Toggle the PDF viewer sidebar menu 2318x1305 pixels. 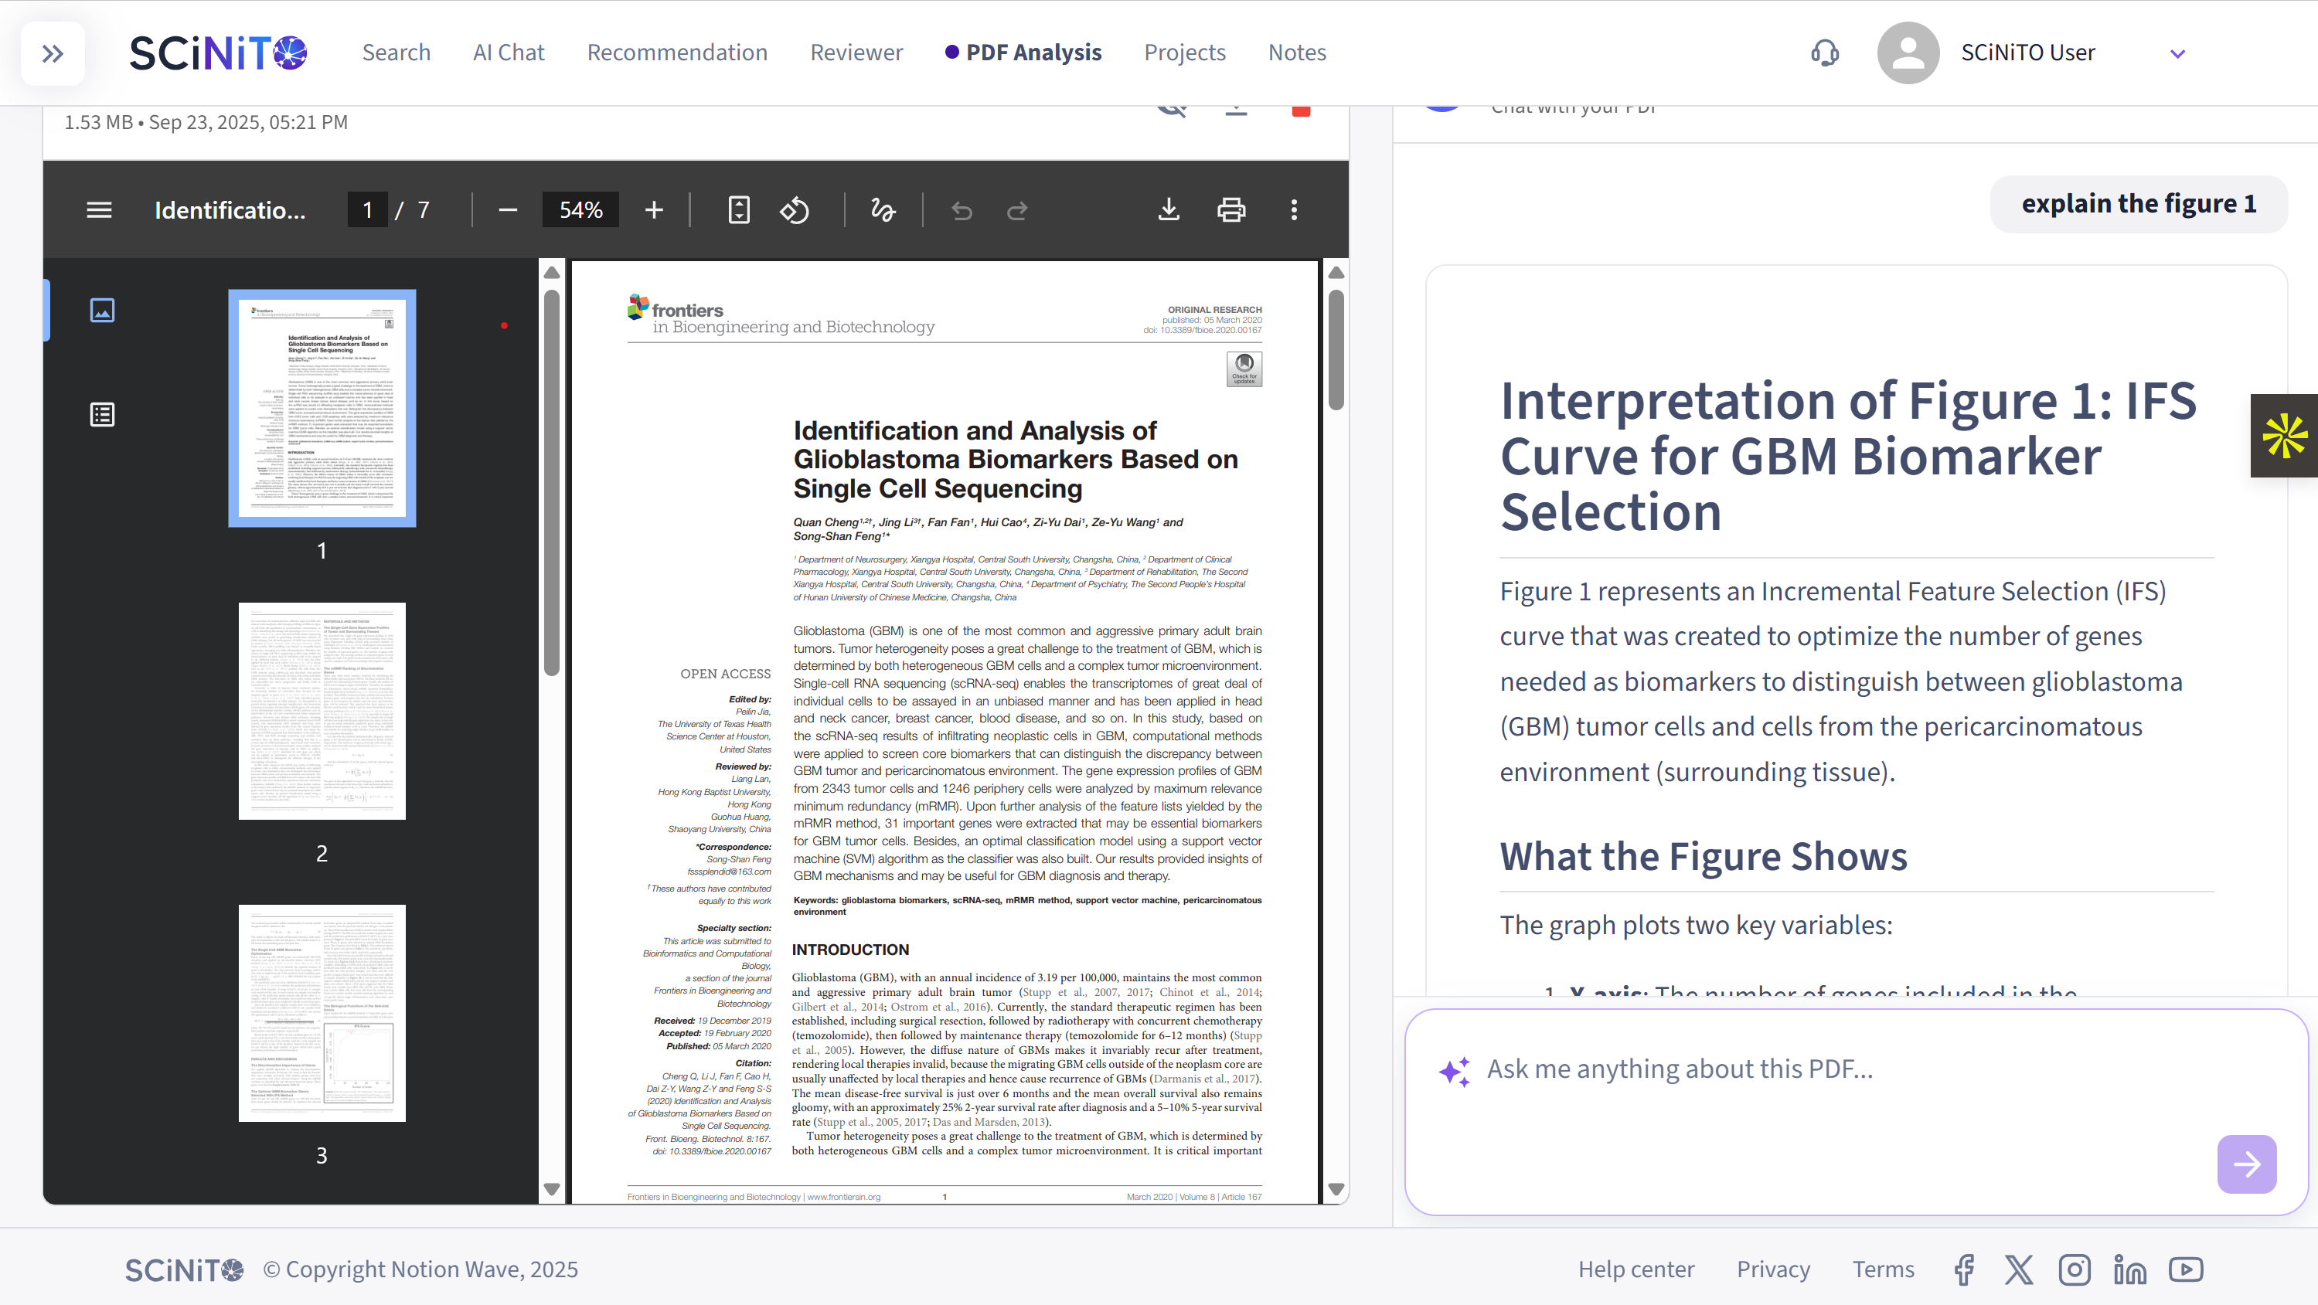(x=99, y=210)
